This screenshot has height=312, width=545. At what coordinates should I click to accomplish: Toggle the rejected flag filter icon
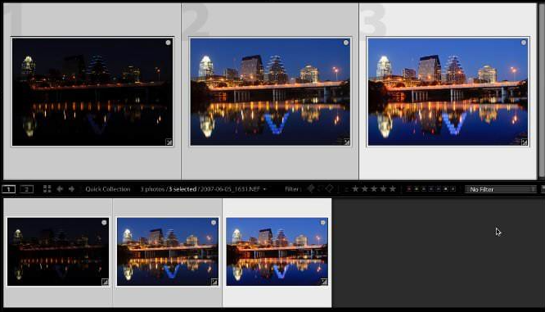pos(329,189)
